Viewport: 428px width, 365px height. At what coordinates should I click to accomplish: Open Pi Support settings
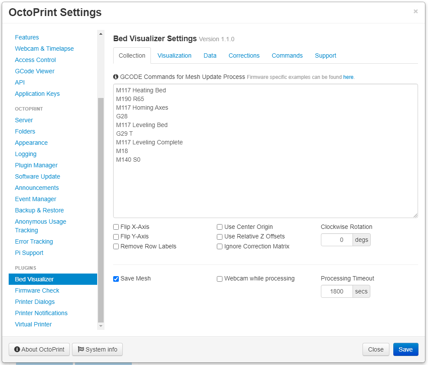[29, 253]
